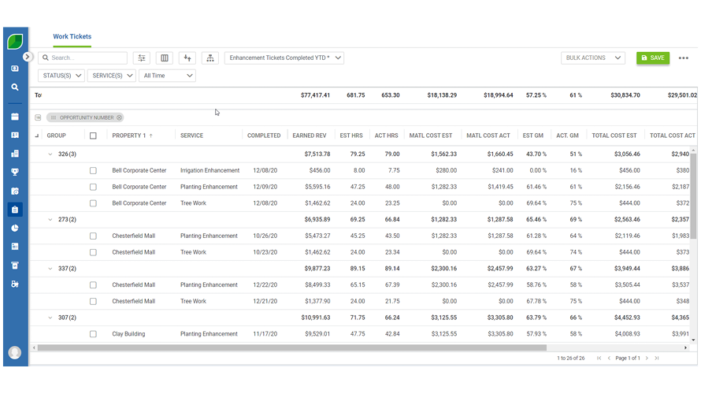Go to next page arrow
Screen dimensions: 701x394
(x=647, y=359)
